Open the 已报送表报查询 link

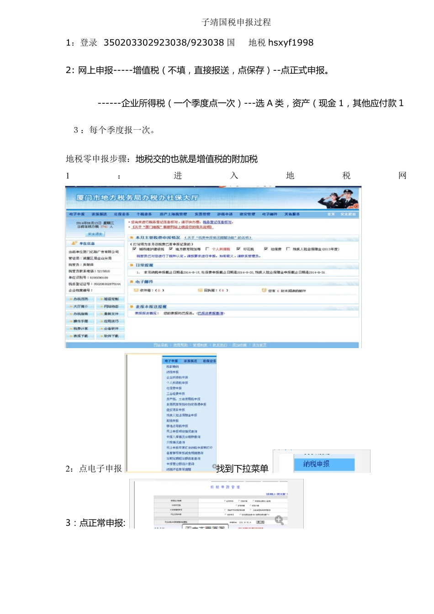211,313
